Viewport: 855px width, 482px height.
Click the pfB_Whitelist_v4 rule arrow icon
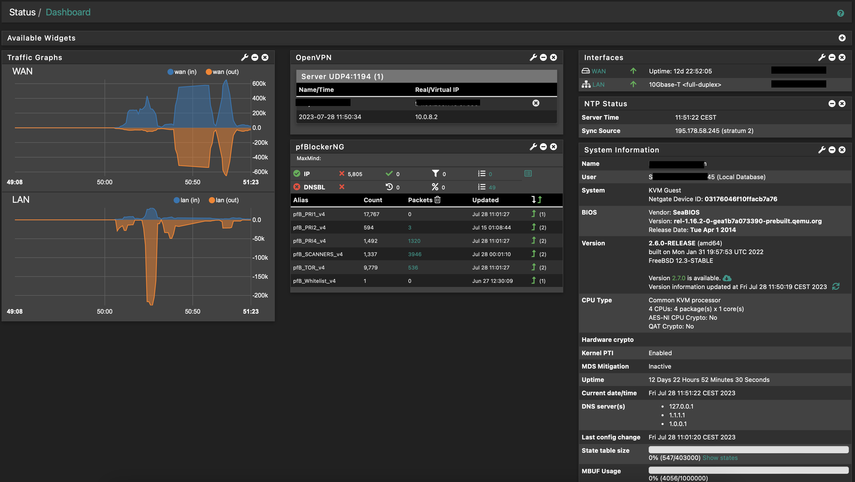(x=533, y=281)
